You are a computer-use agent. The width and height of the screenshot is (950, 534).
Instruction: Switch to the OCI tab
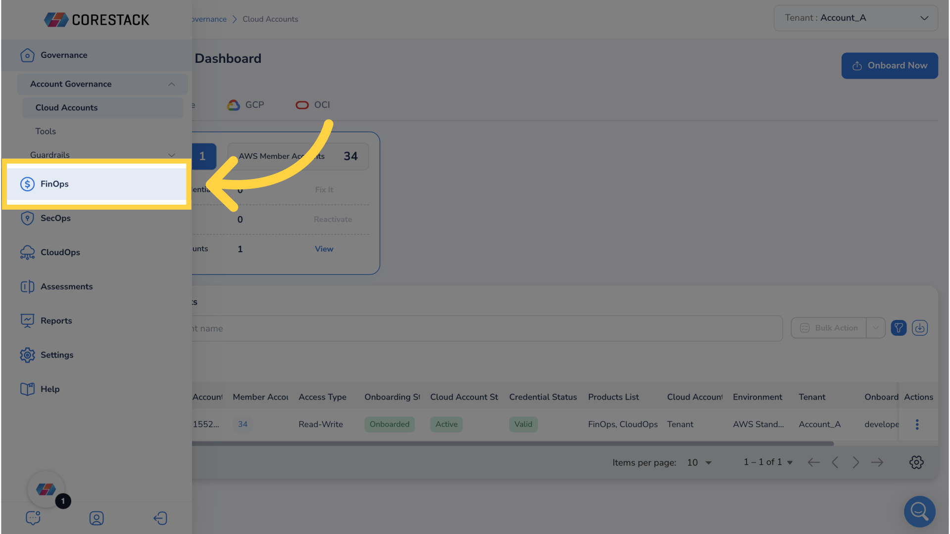coord(313,105)
